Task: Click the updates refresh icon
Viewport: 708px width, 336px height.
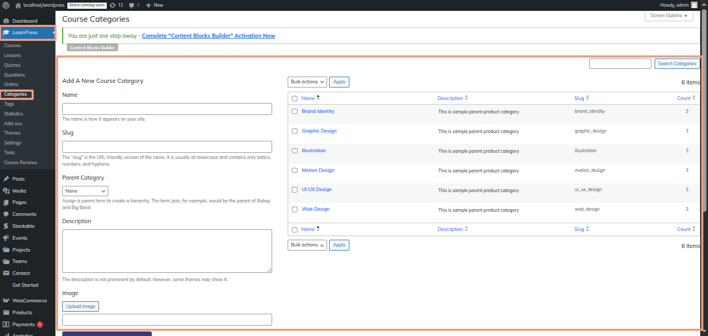Action: coord(112,5)
